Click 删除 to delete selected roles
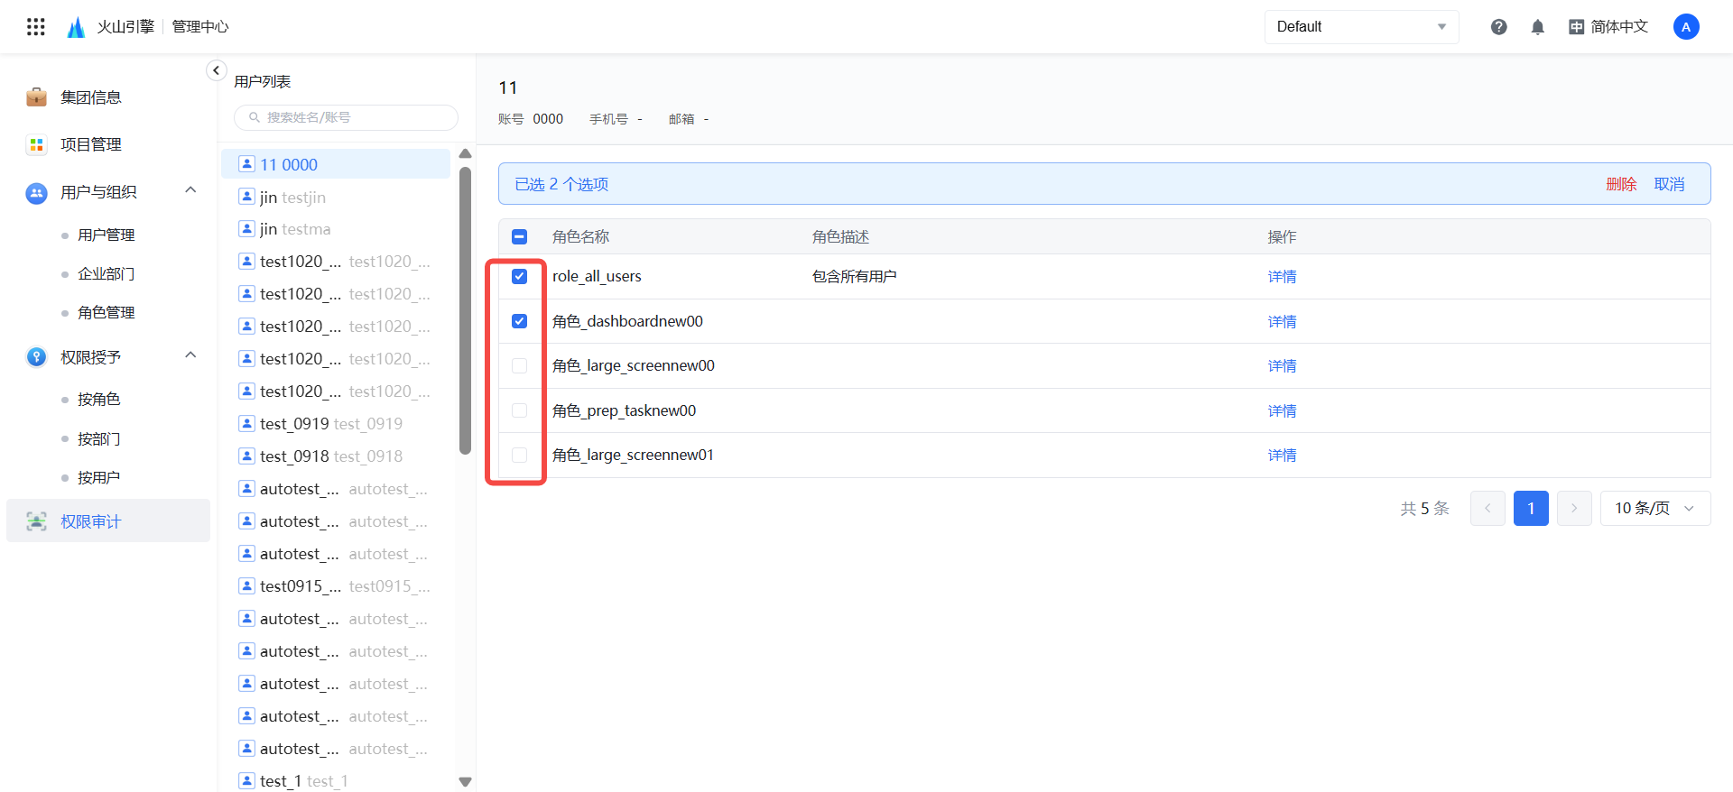The width and height of the screenshot is (1733, 792). point(1621,184)
